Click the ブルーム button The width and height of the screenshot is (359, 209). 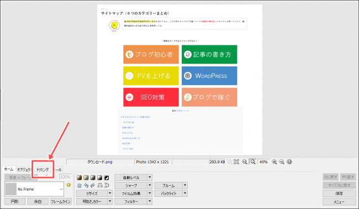169,185
